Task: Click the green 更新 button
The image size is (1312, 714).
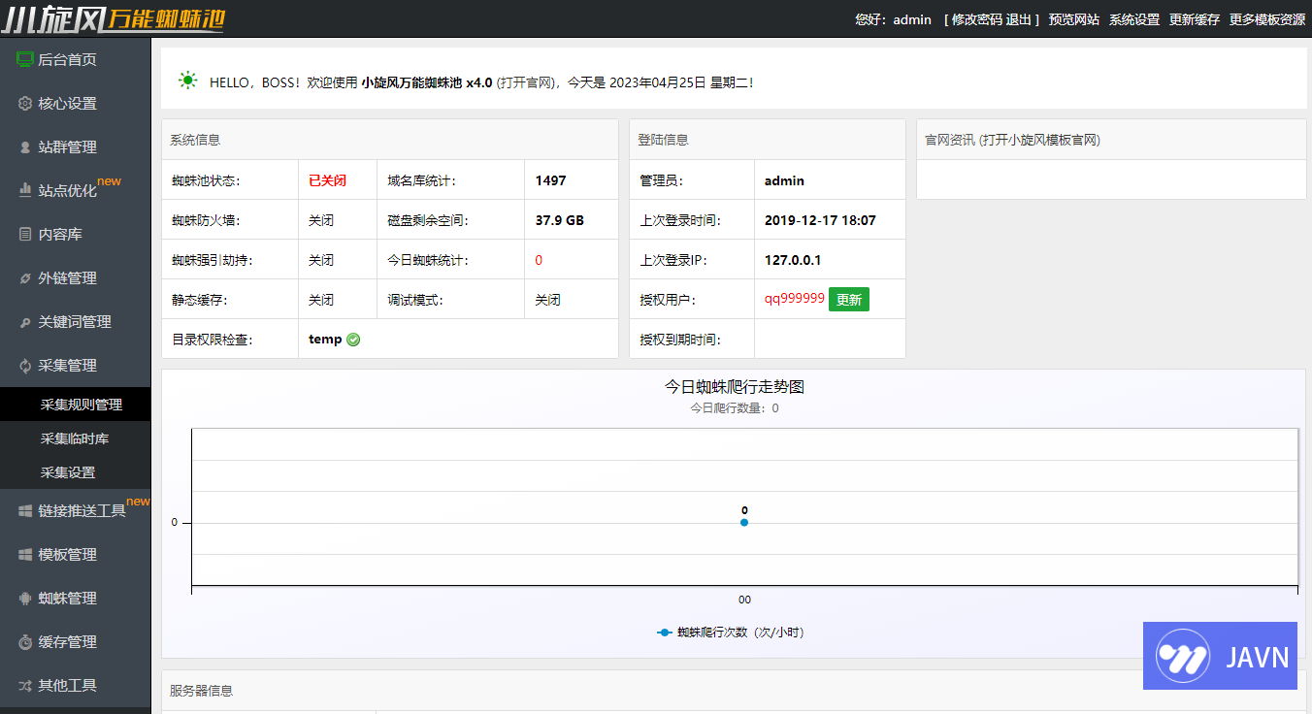Action: click(849, 300)
